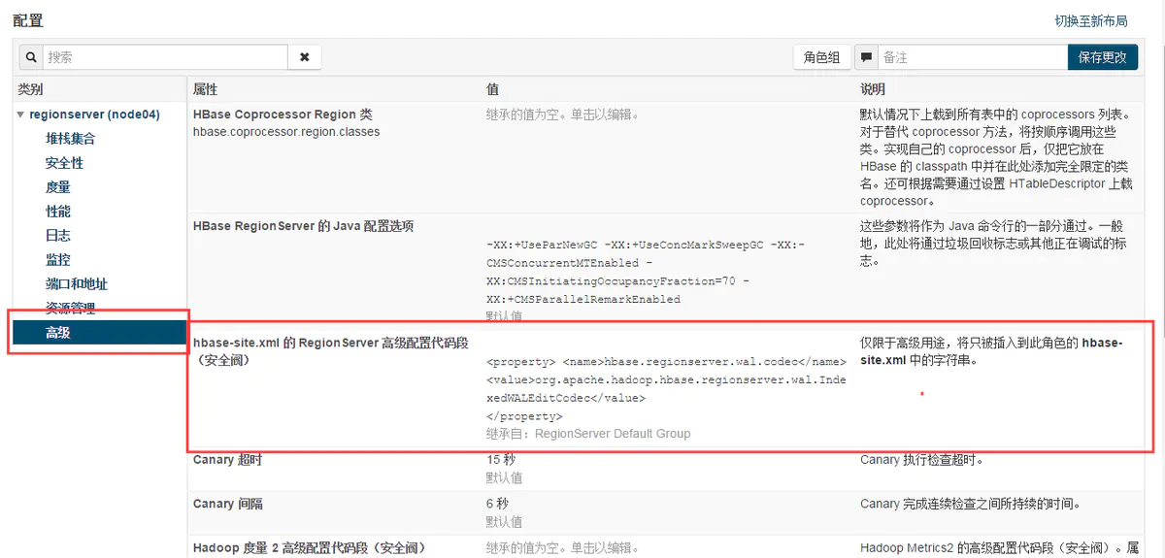Focus the 备注 notes input field
The height and width of the screenshot is (558, 1165).
tap(973, 57)
